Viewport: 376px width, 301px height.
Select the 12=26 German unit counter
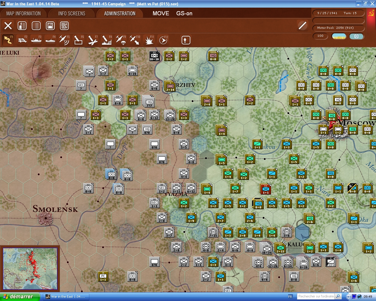coord(273,262)
